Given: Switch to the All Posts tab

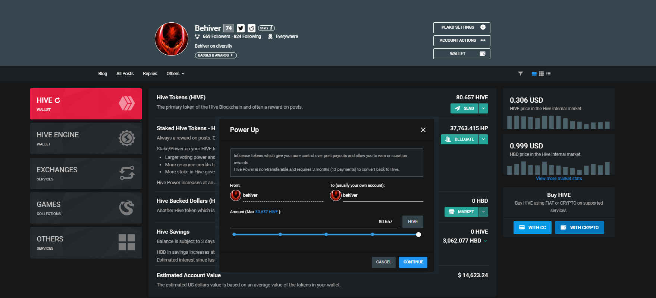Looking at the screenshot, I should (125, 74).
